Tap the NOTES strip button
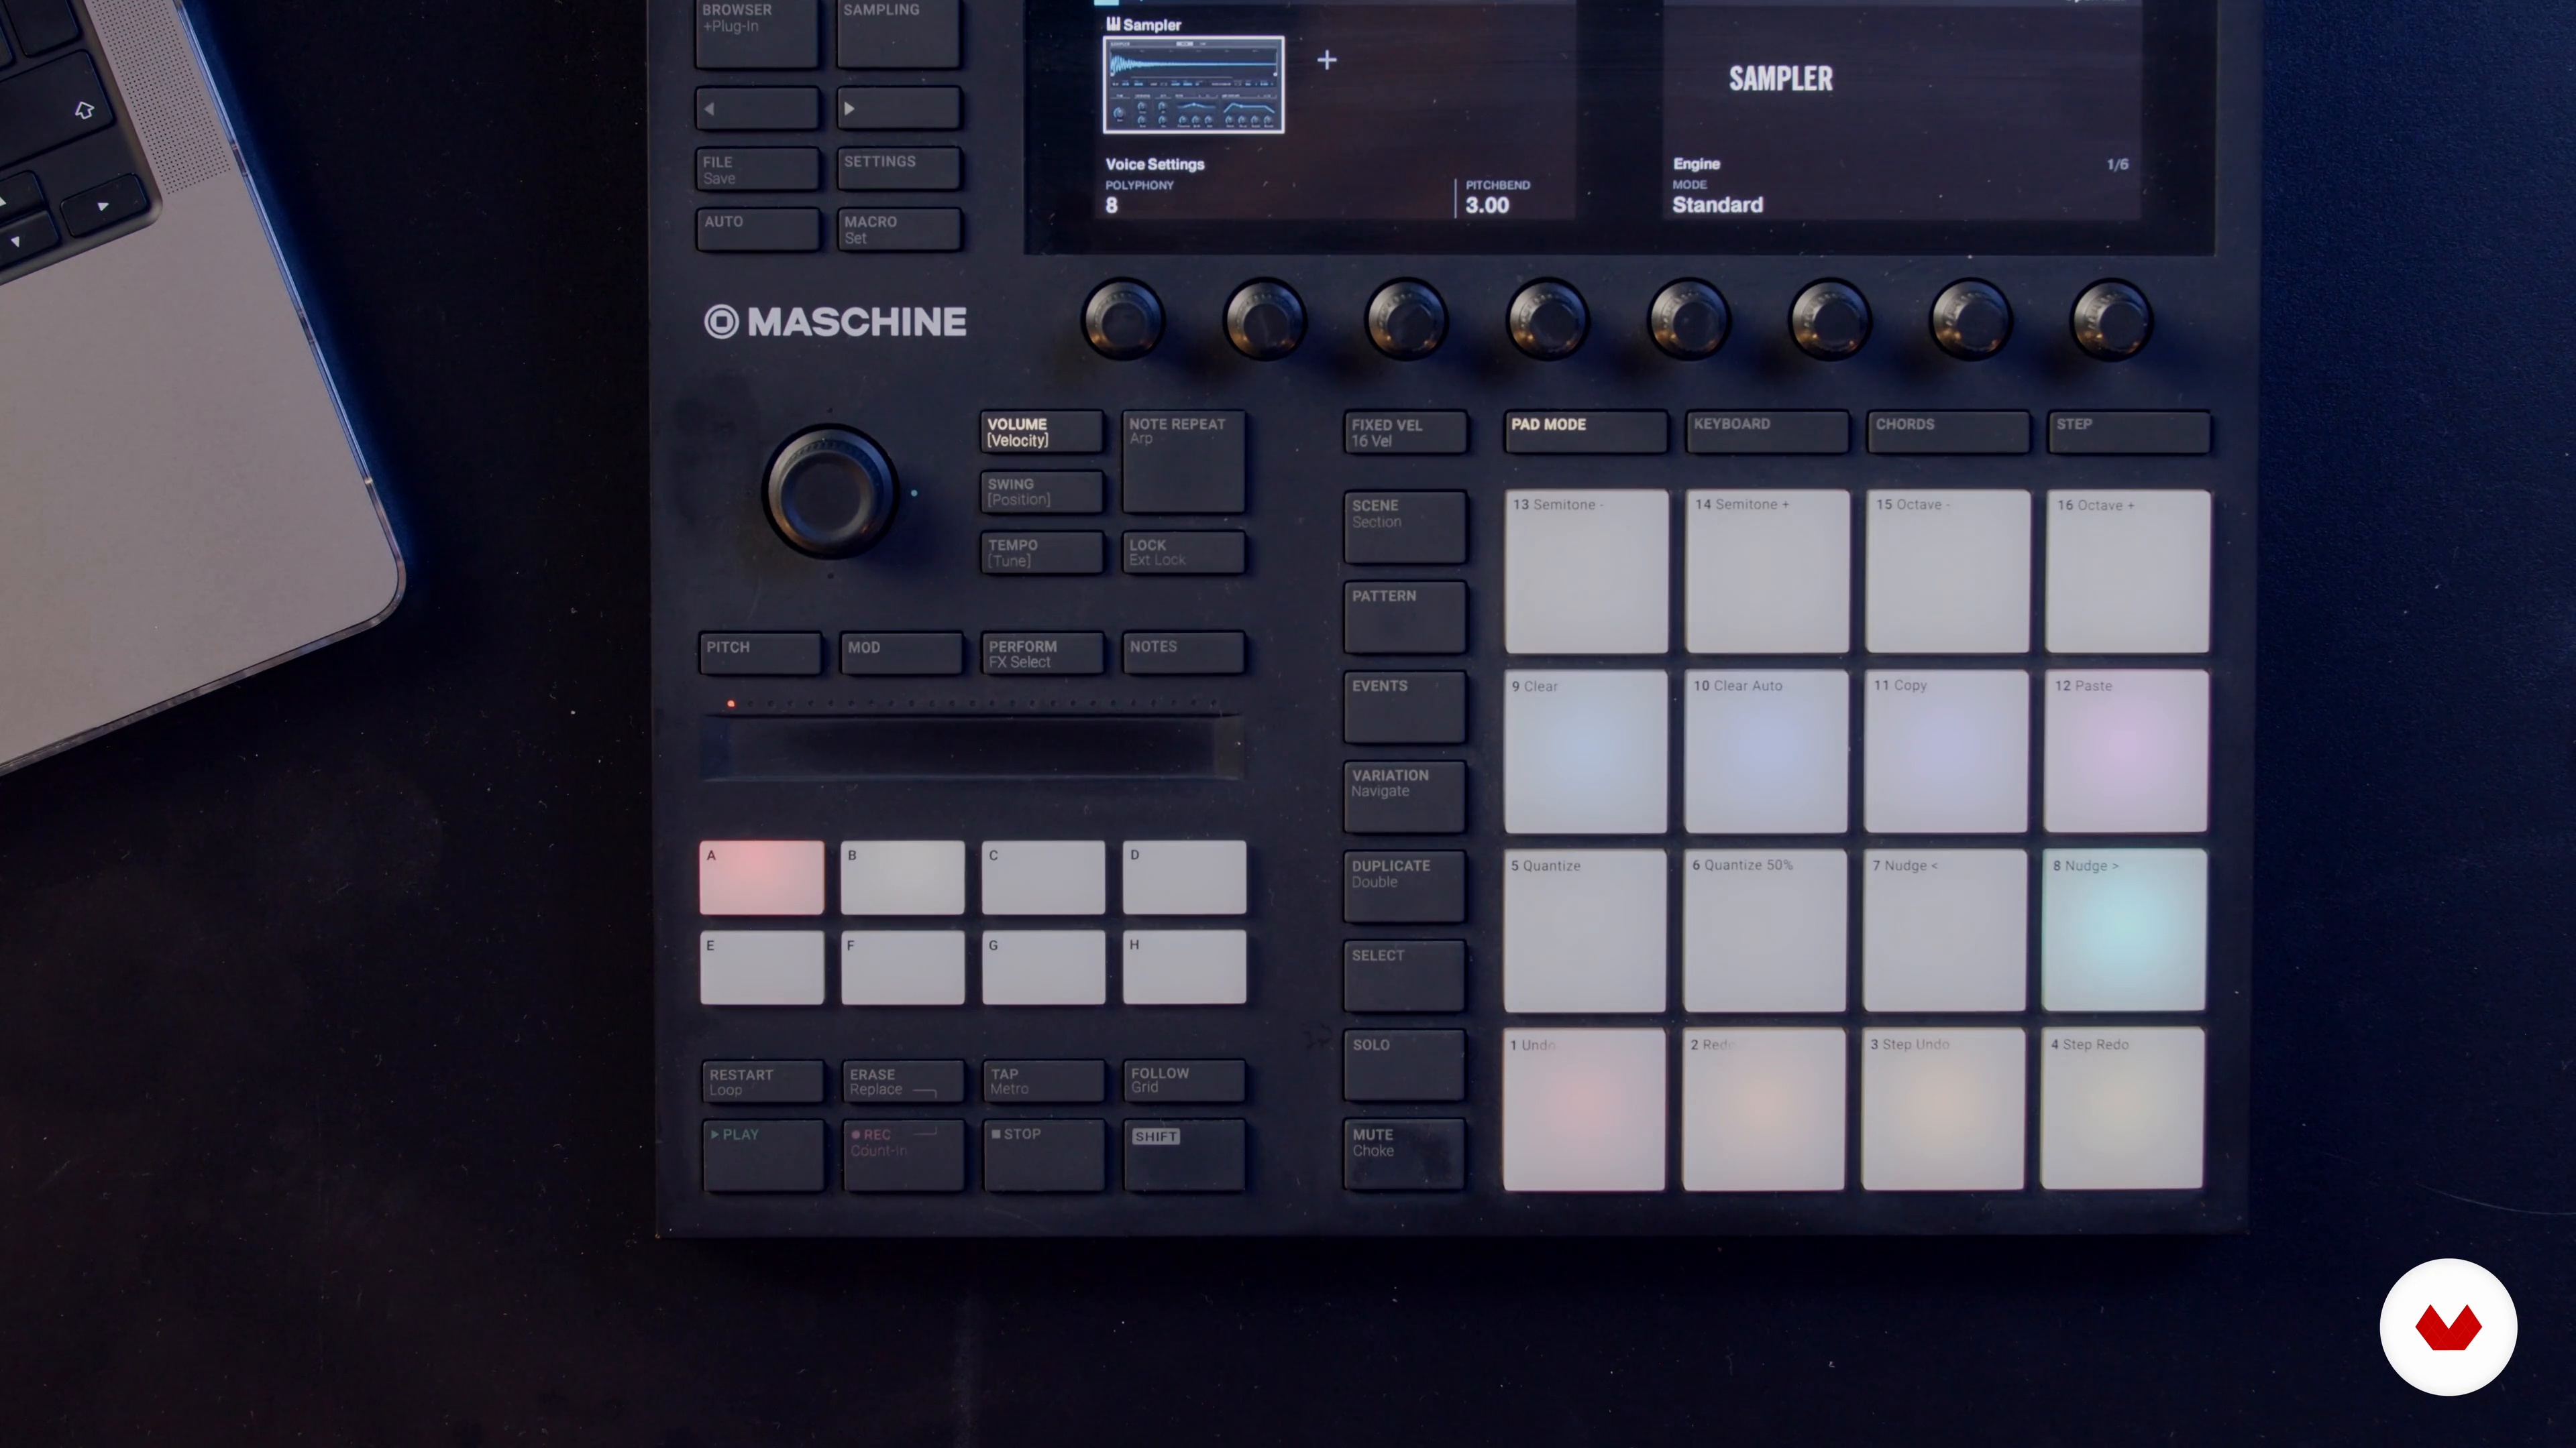 pyautogui.click(x=1185, y=654)
